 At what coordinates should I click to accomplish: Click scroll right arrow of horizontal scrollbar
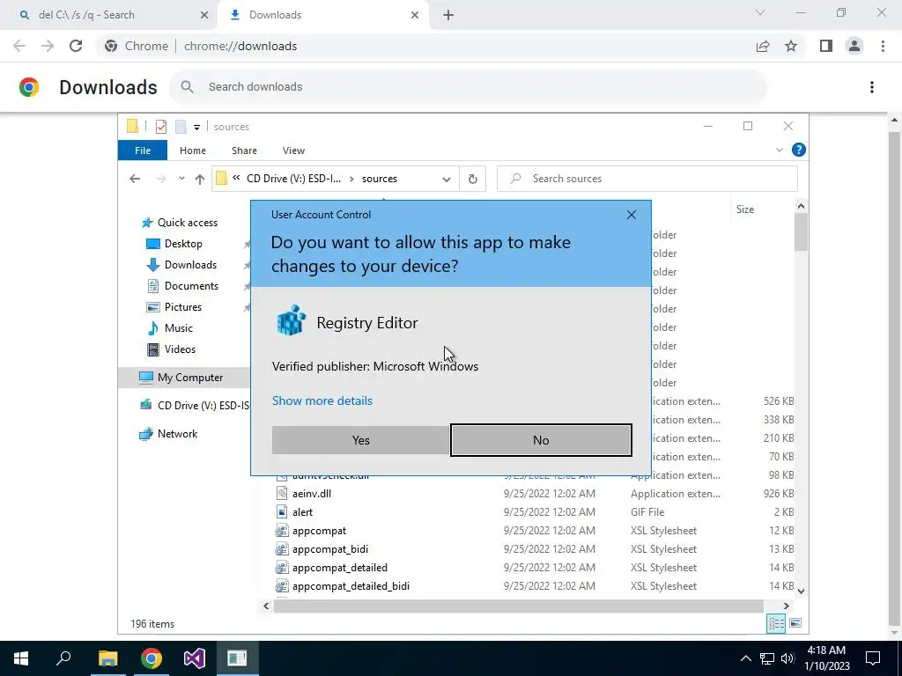pyautogui.click(x=786, y=606)
